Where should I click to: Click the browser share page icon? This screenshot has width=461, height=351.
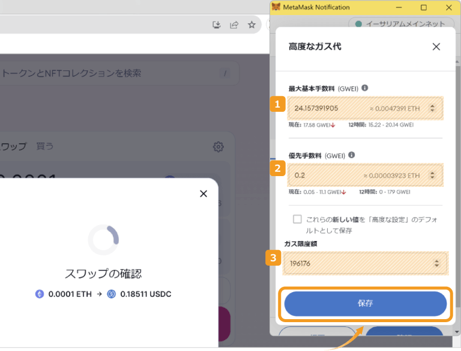(x=234, y=25)
